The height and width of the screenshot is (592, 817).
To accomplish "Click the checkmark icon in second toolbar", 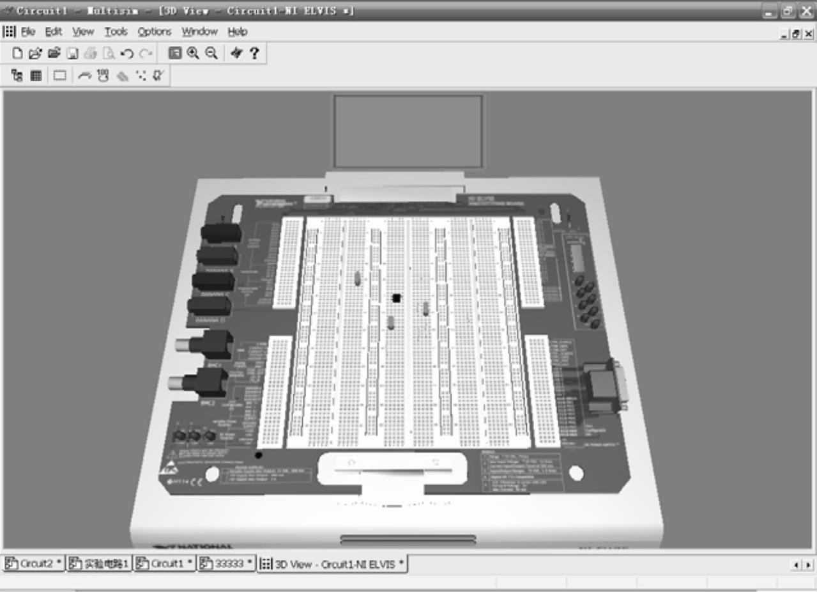I will coord(157,76).
